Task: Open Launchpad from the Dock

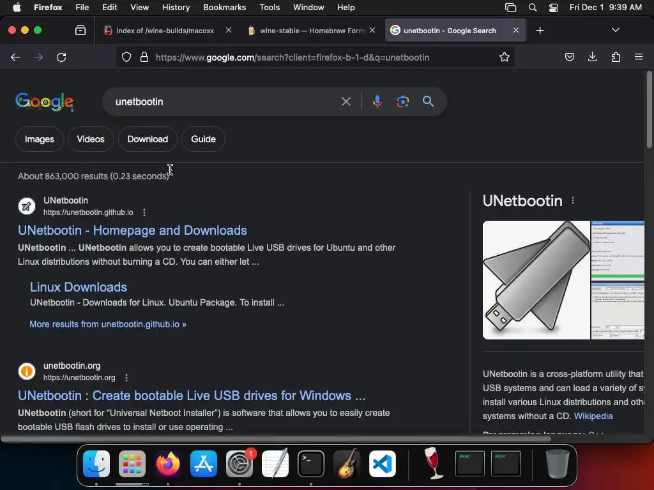Action: (x=132, y=464)
